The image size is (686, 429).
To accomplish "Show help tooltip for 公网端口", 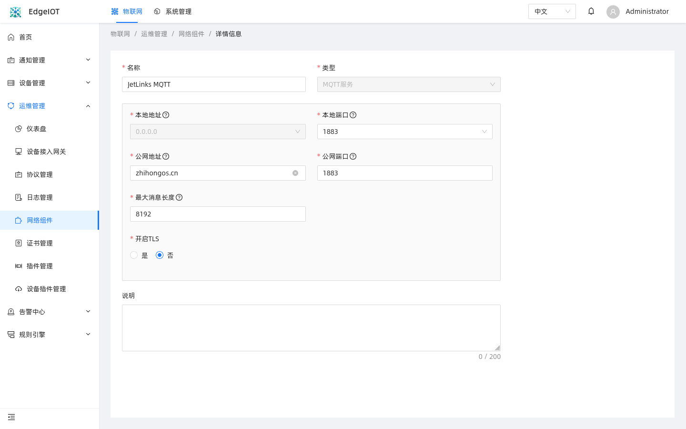I will pyautogui.click(x=353, y=156).
